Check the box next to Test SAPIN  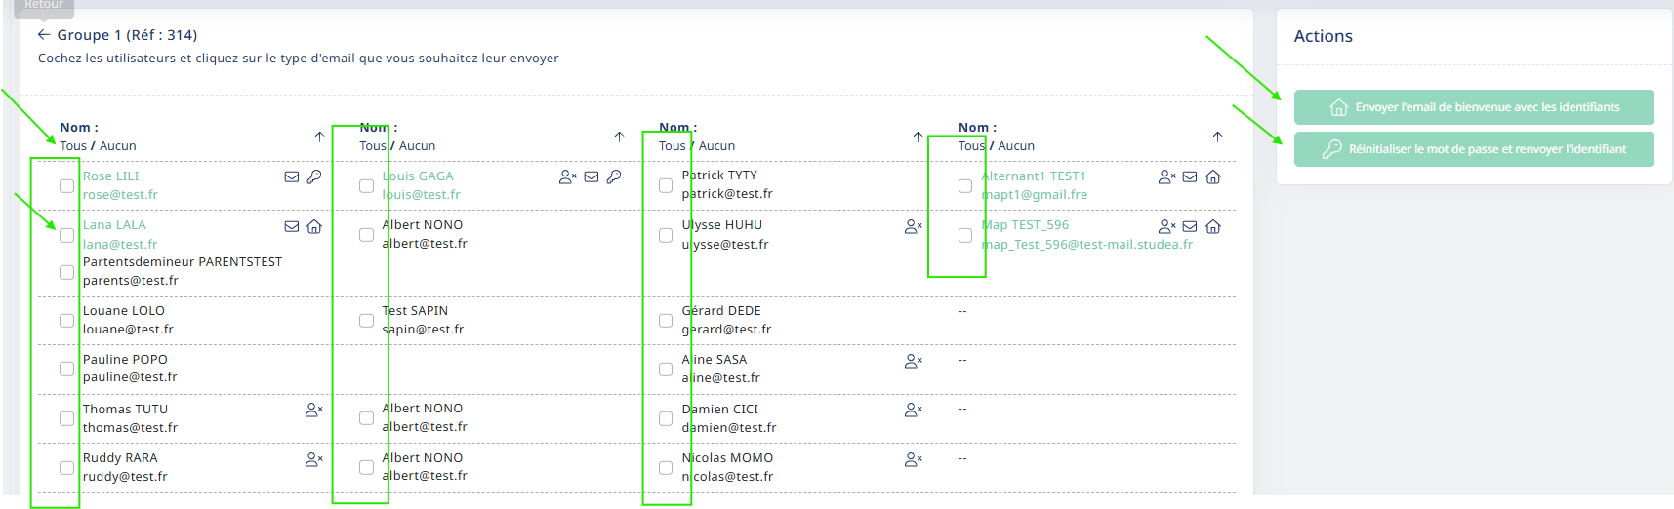pyautogui.click(x=366, y=321)
